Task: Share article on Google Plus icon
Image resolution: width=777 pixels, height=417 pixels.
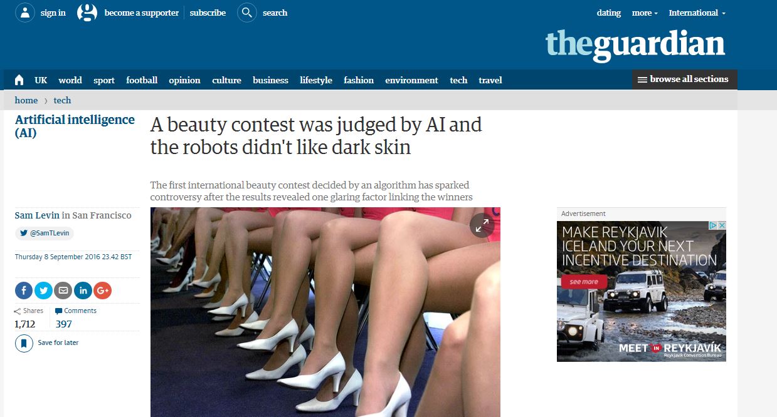Action: tap(102, 291)
